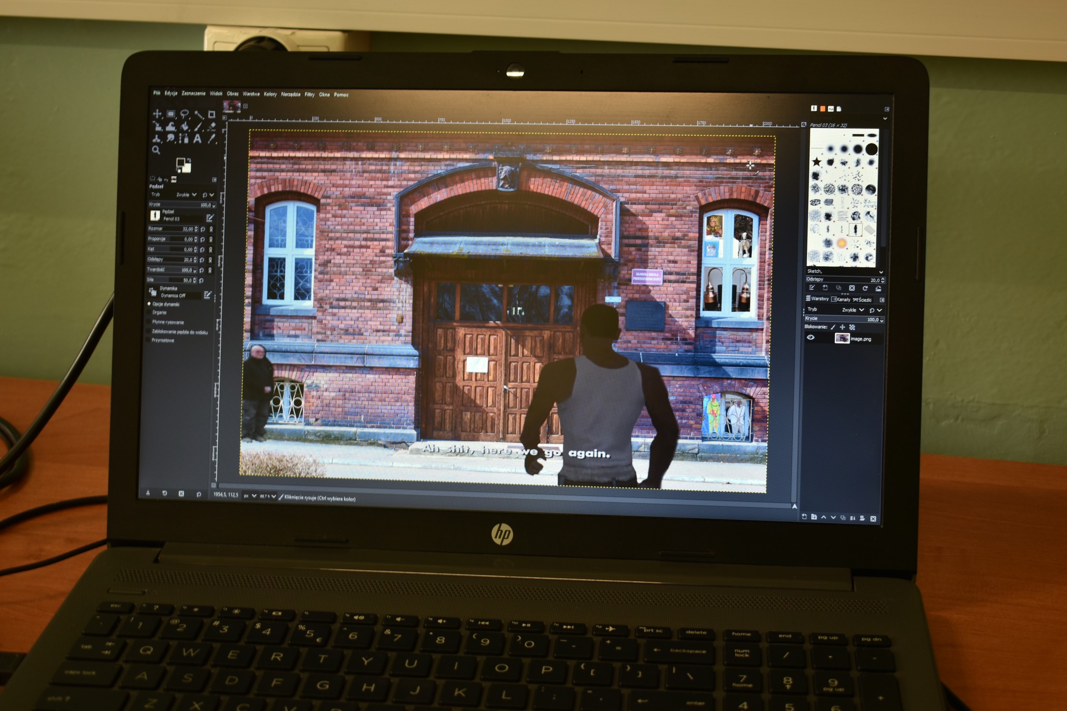Adjust the Krycie opacity slider in tool options
The width and height of the screenshot is (1067, 711).
pos(182,205)
